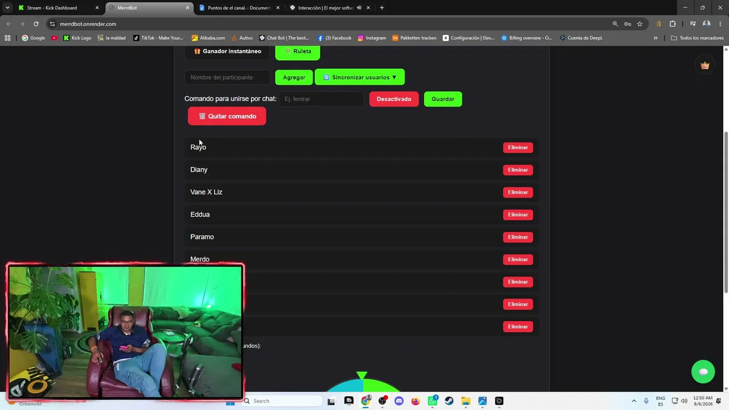Open the Cuenta de DeepL bookmark
Screen dimensions: 729x410
coord(581,38)
